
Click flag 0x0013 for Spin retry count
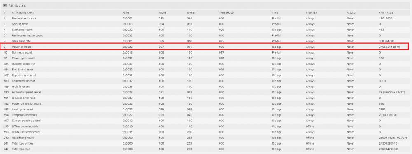127,53
